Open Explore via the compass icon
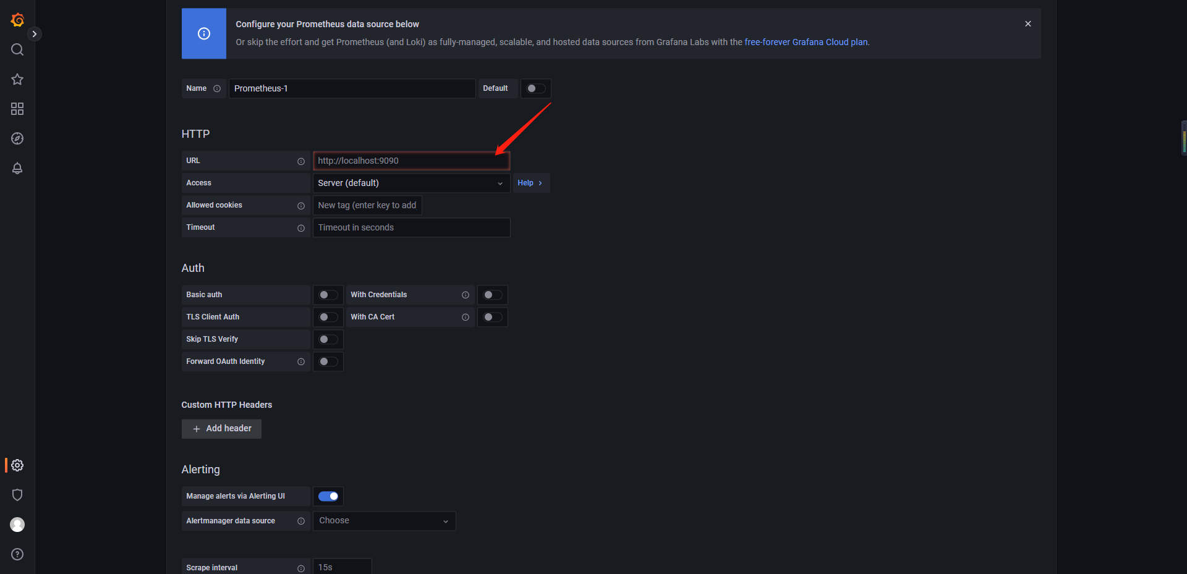The height and width of the screenshot is (574, 1187). click(17, 138)
